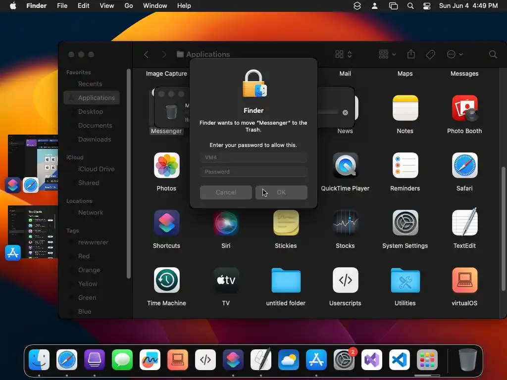507x380 pixels.
Task: Select the Stickies app icon
Action: 286,223
